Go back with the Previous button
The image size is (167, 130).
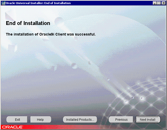[121, 119]
